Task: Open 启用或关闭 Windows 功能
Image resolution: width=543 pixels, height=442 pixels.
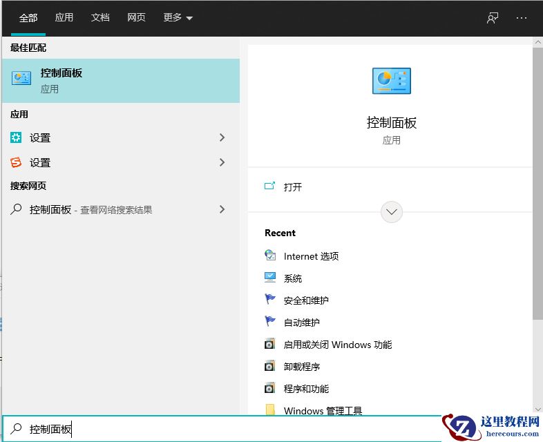Action: pos(338,345)
